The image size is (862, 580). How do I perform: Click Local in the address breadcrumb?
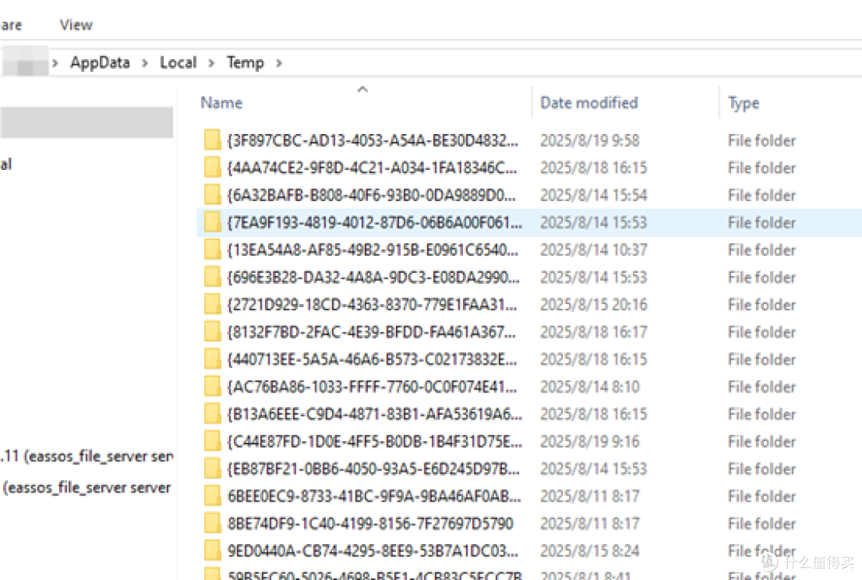[x=178, y=63]
